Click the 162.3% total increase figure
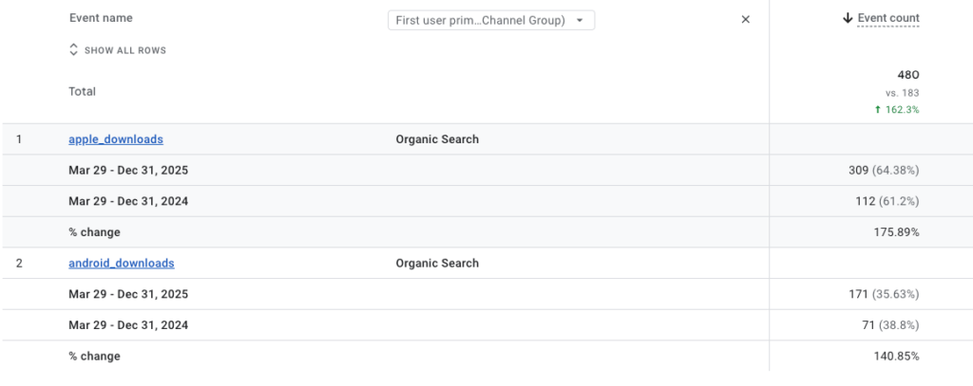This screenshot has width=973, height=386. [897, 110]
